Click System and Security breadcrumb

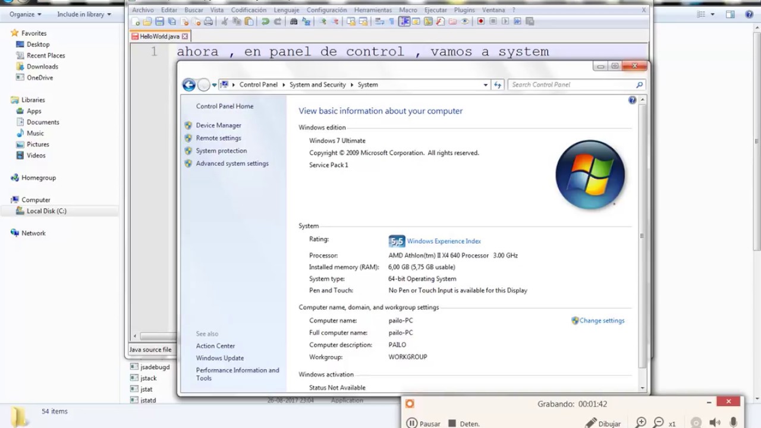pyautogui.click(x=317, y=85)
